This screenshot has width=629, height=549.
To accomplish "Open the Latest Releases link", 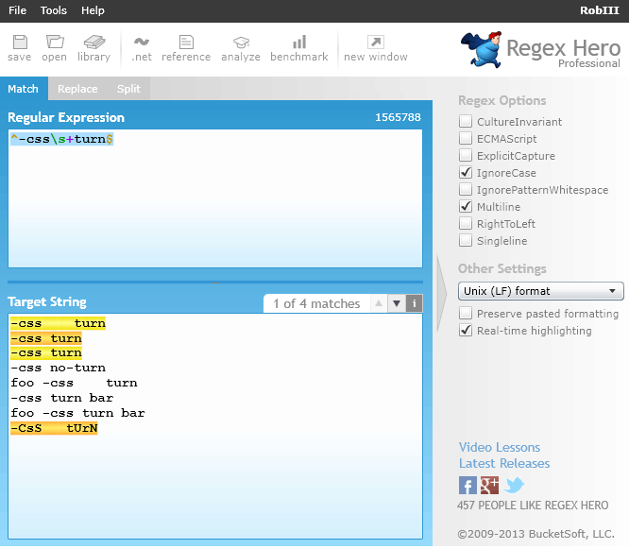I will pos(504,464).
